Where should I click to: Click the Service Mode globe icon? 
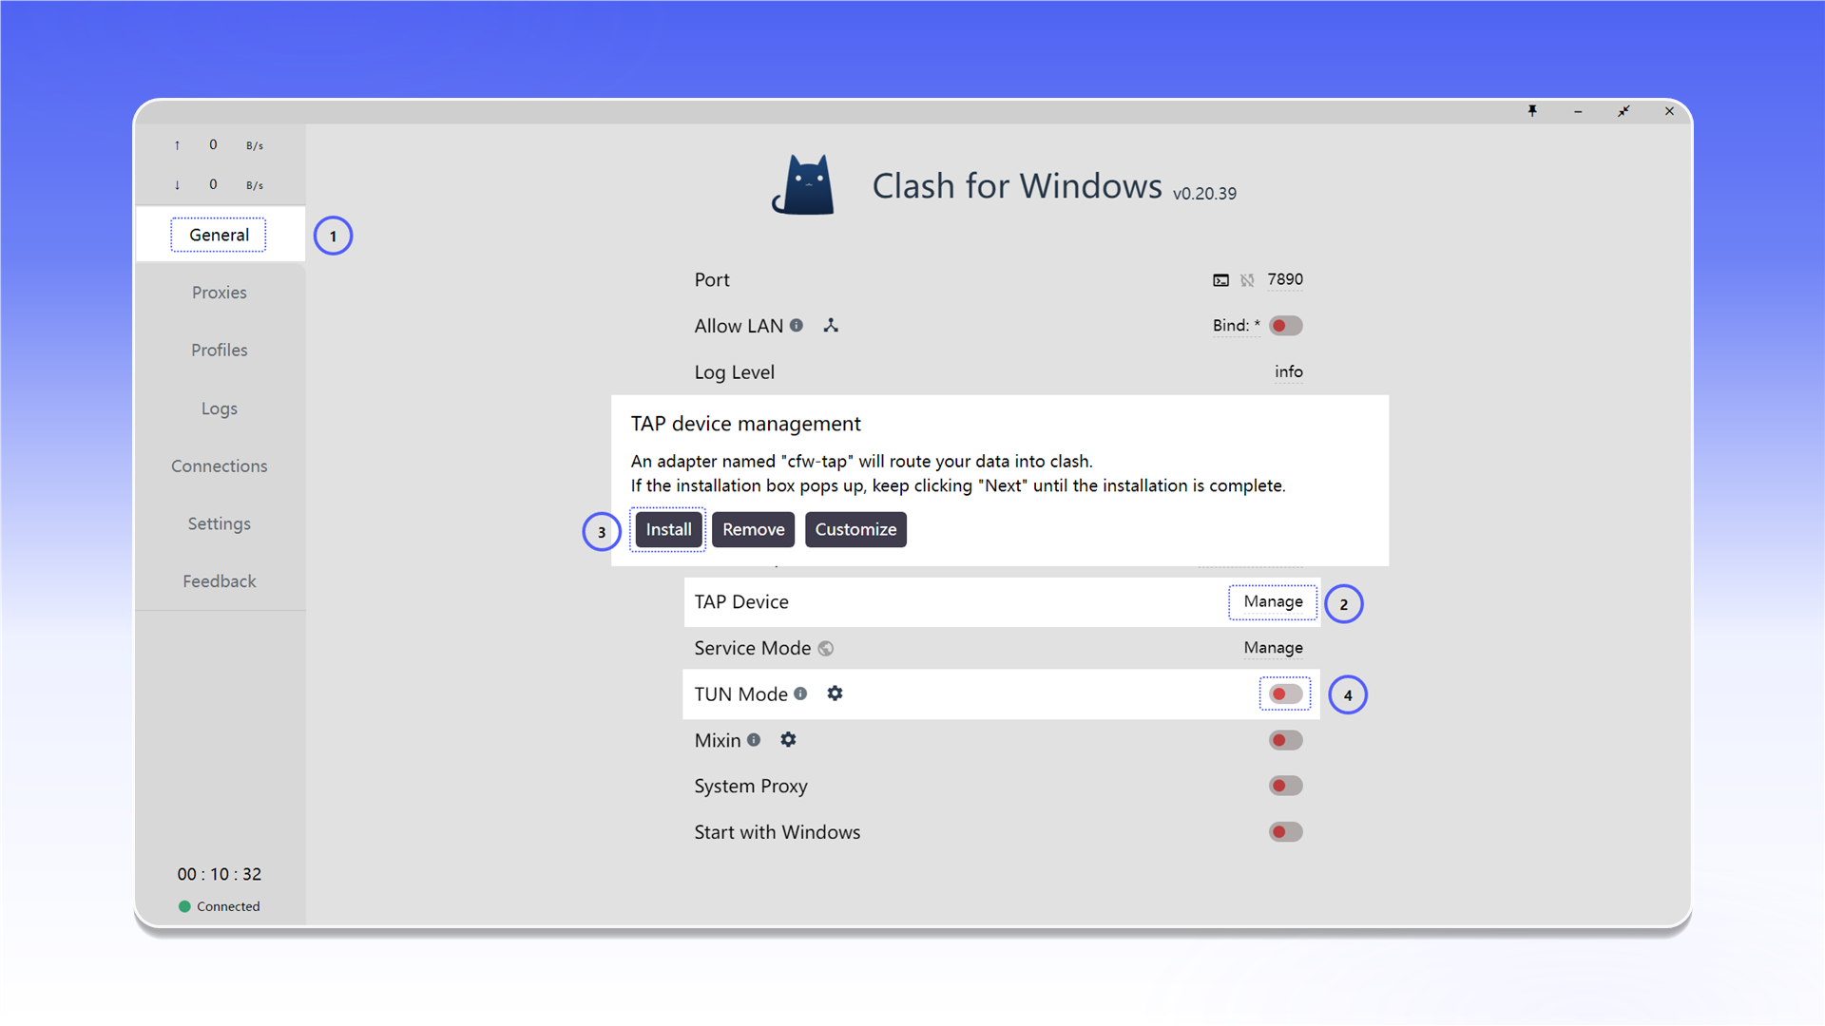[826, 648]
